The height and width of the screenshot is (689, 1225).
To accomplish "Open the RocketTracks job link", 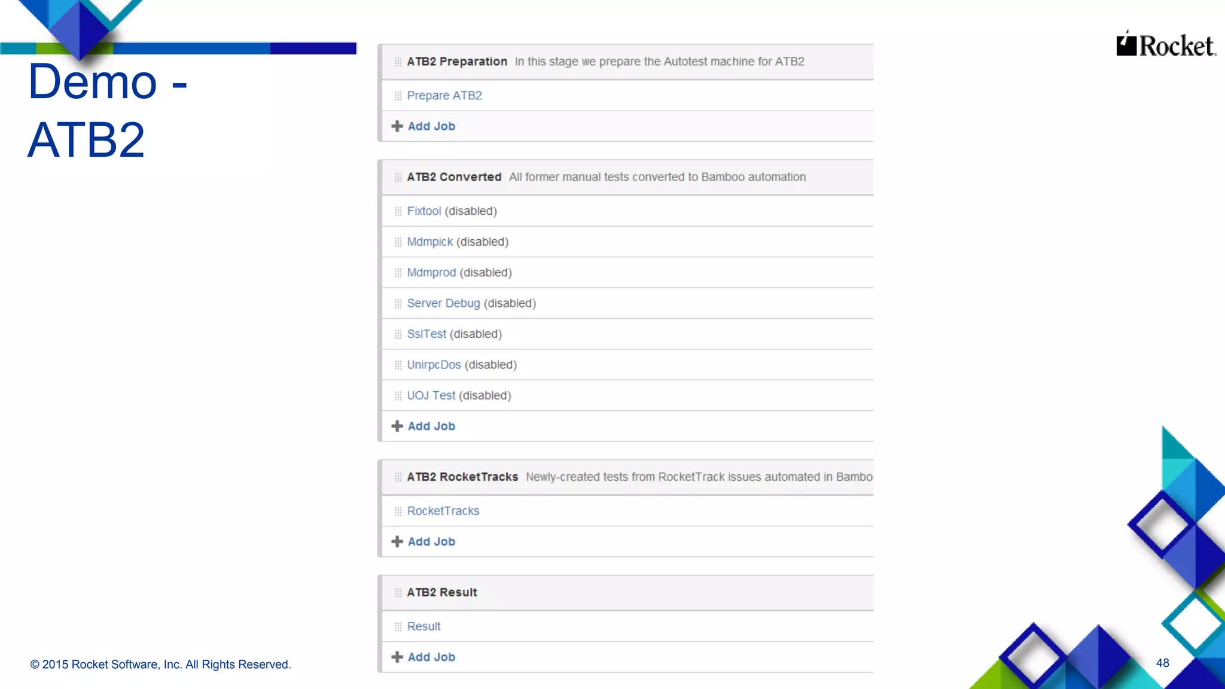I will point(443,511).
